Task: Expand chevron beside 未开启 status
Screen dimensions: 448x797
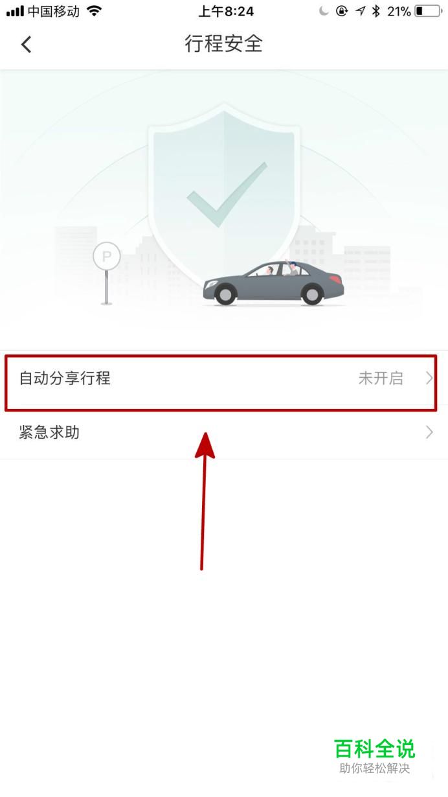Action: pyautogui.click(x=429, y=378)
